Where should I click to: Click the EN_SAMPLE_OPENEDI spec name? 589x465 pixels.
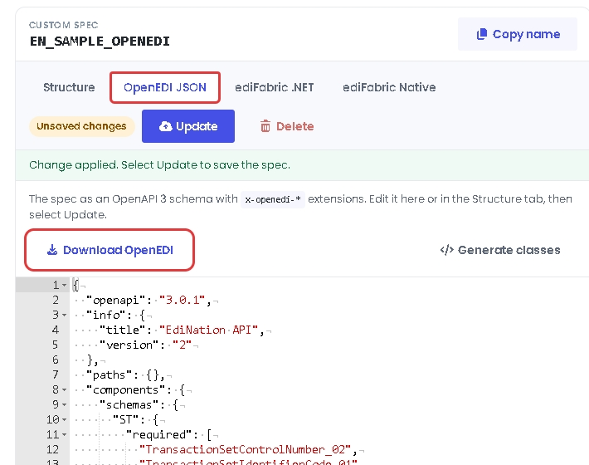point(100,41)
